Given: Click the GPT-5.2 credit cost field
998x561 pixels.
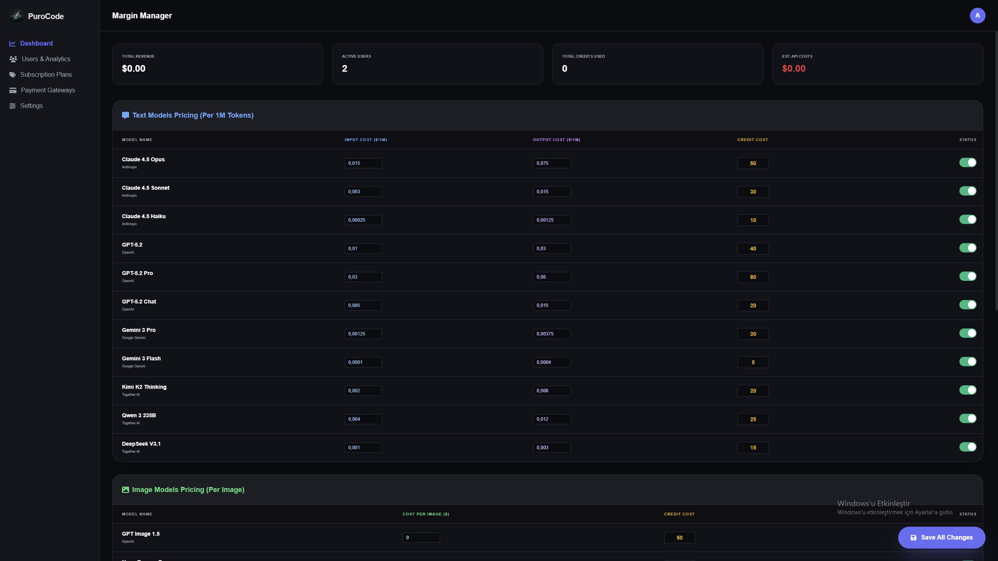Looking at the screenshot, I should pos(752,249).
